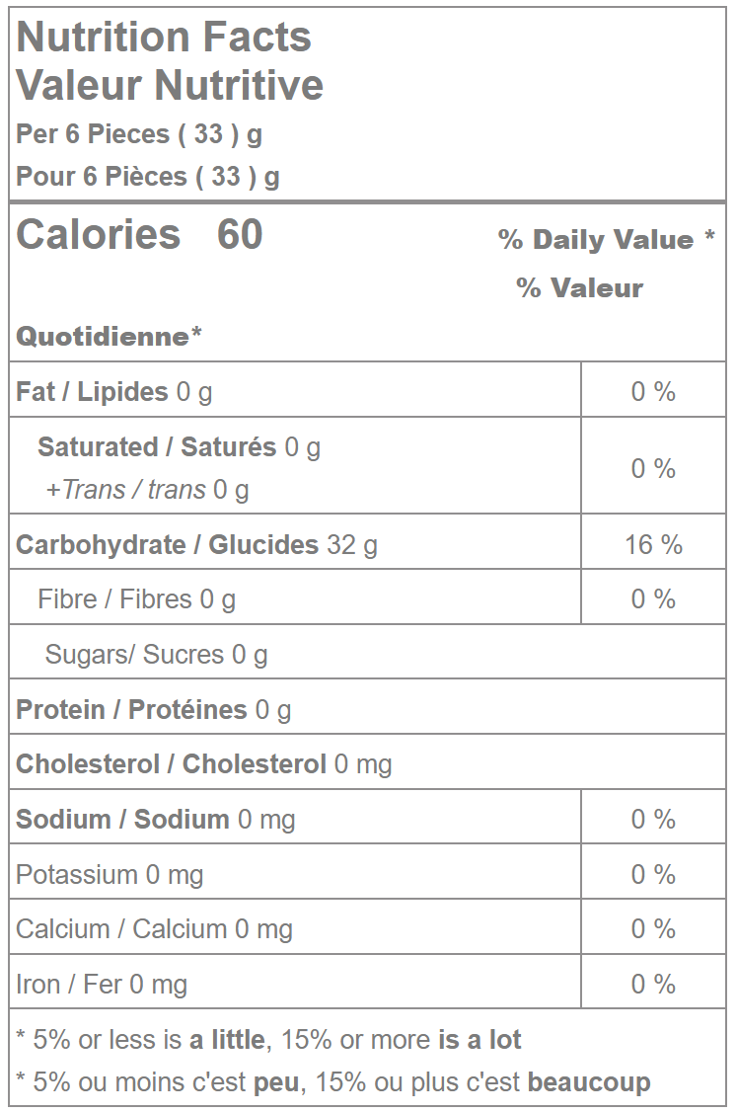Click the Nutrition Facts heading
This screenshot has width=737, height=1113.
(164, 38)
